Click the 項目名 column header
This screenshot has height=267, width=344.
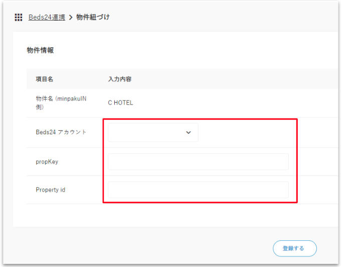coord(44,79)
